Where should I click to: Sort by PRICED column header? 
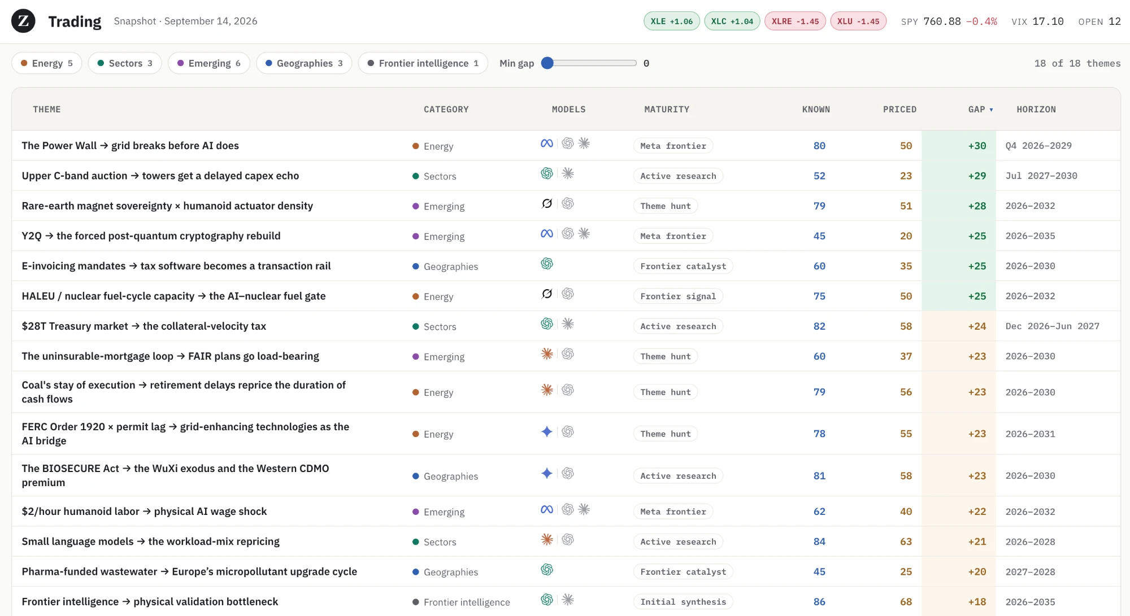pos(899,110)
